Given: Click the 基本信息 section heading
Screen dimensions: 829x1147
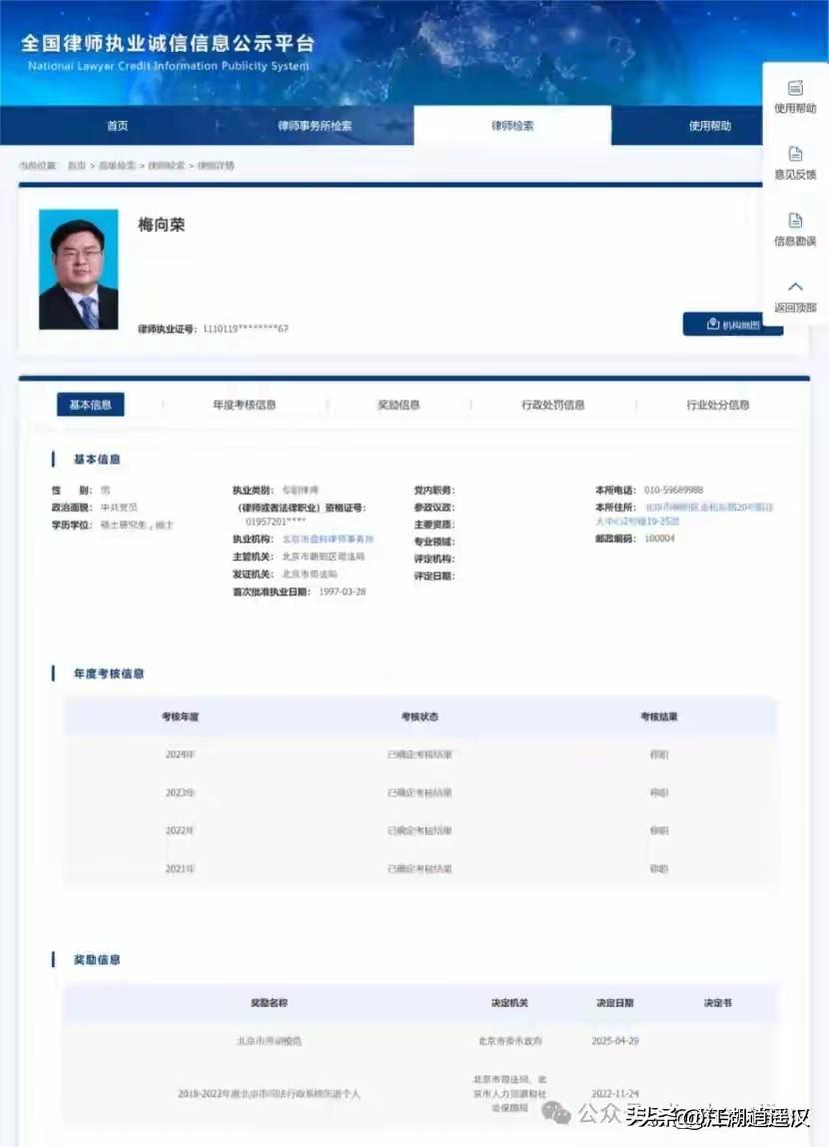Looking at the screenshot, I should click(x=97, y=460).
